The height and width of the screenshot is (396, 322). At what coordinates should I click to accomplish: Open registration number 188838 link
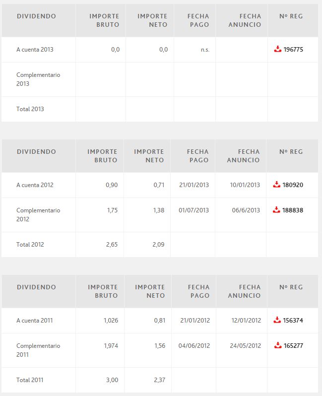pos(293,210)
